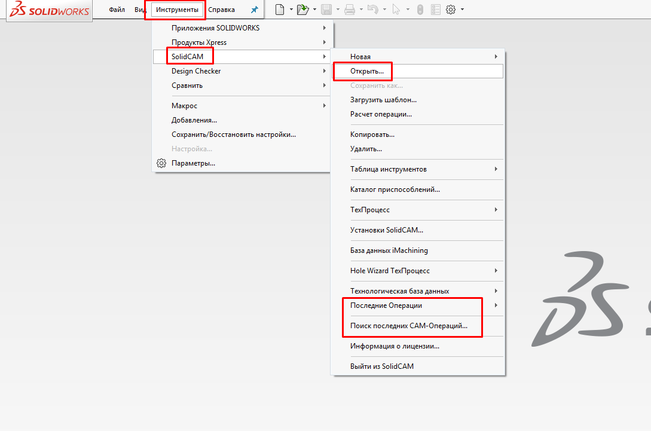The height and width of the screenshot is (431, 651).
Task: Choose Копировать... in SolidCAM menu
Action: pyautogui.click(x=418, y=135)
